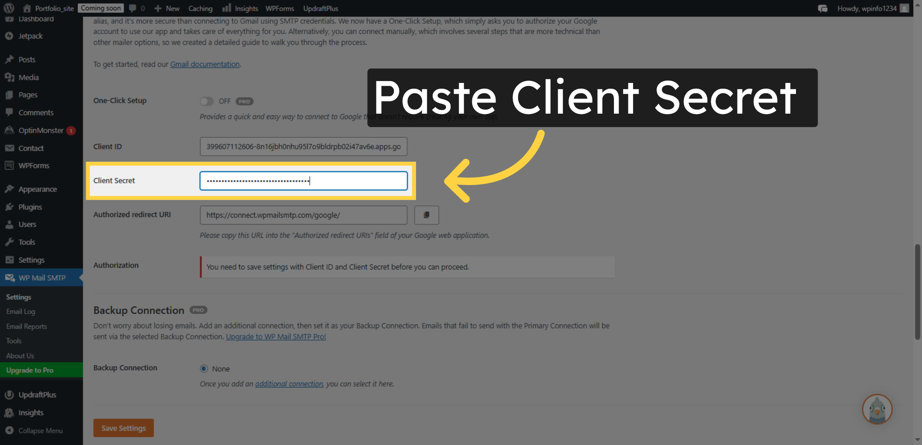Open the bird chat widget at bottom right
Screen dimensions: 922x445
(x=877, y=409)
